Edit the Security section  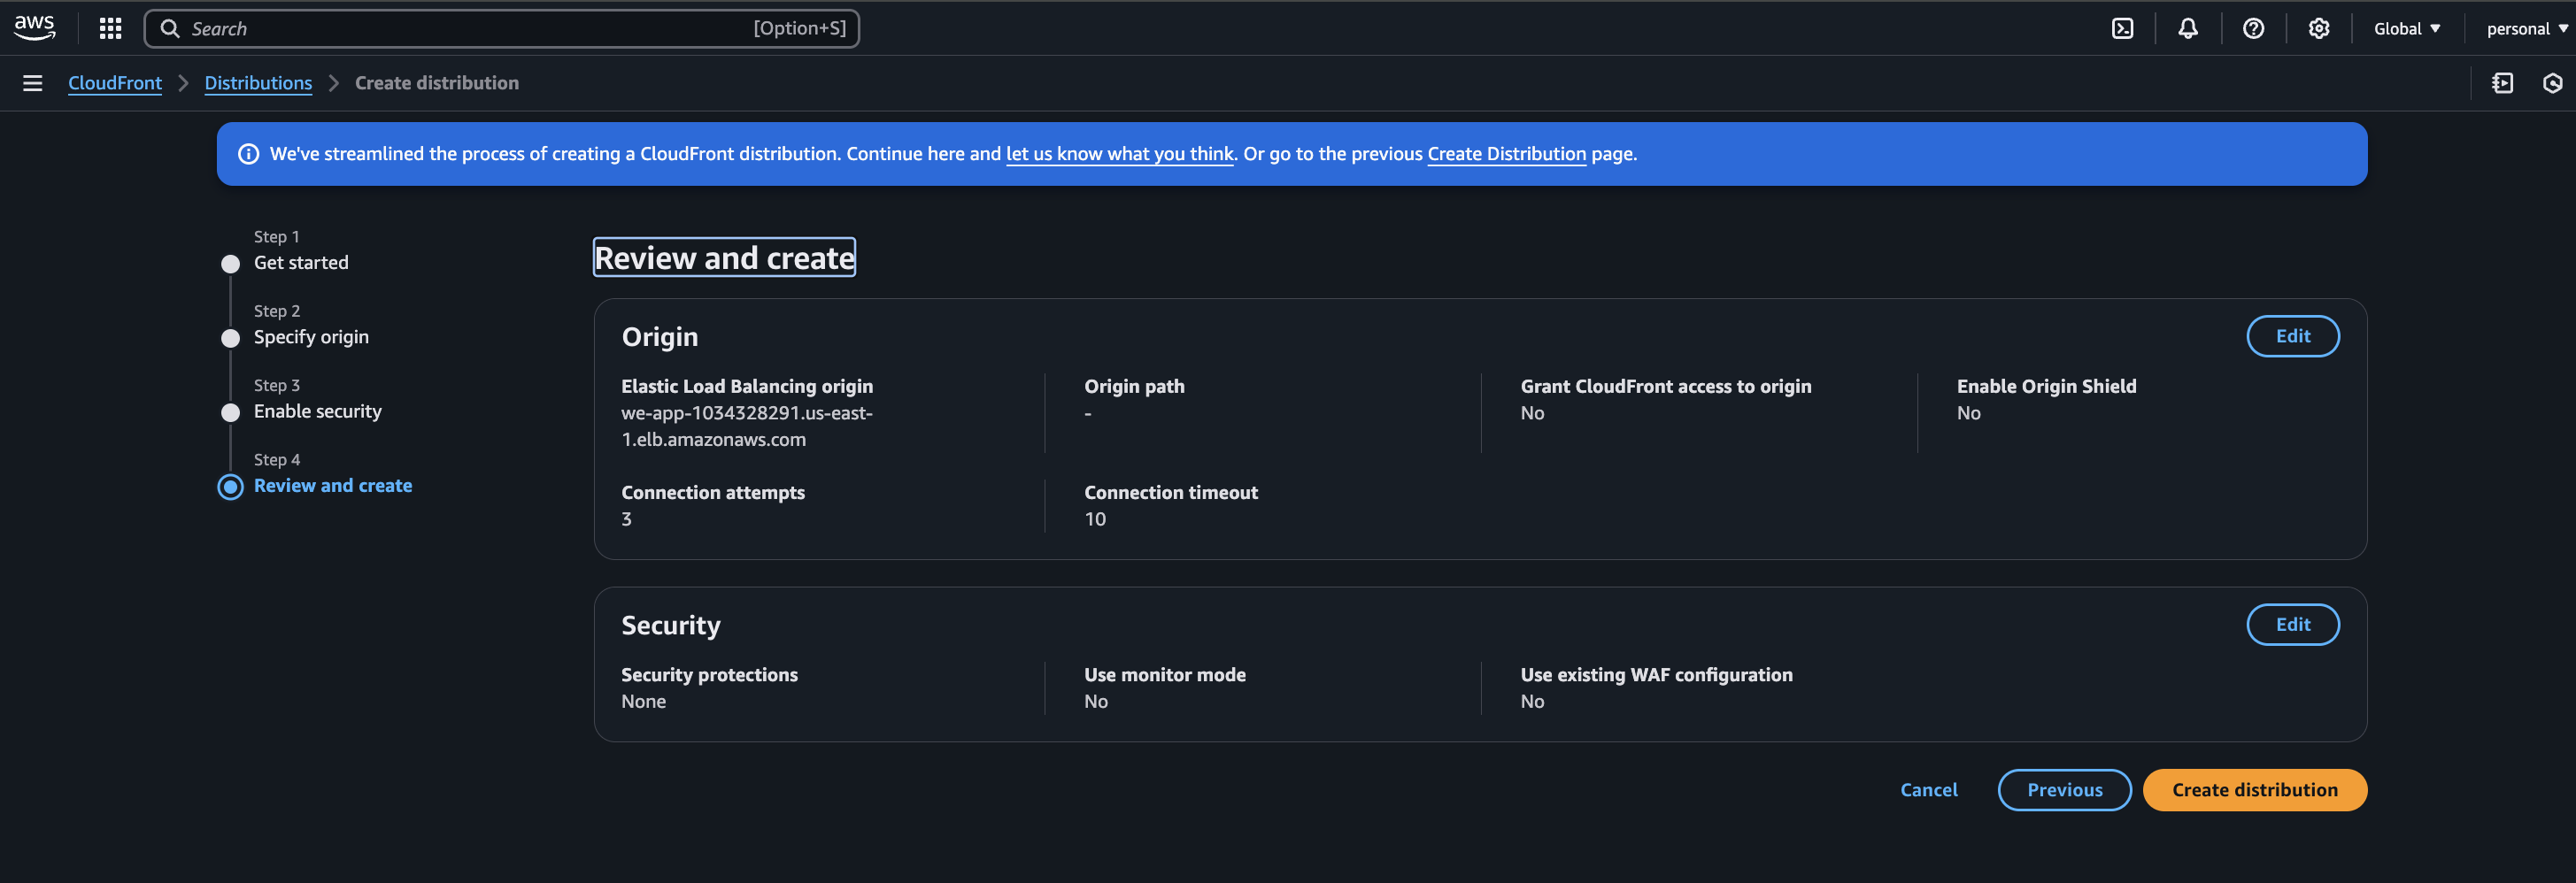pyautogui.click(x=2292, y=624)
